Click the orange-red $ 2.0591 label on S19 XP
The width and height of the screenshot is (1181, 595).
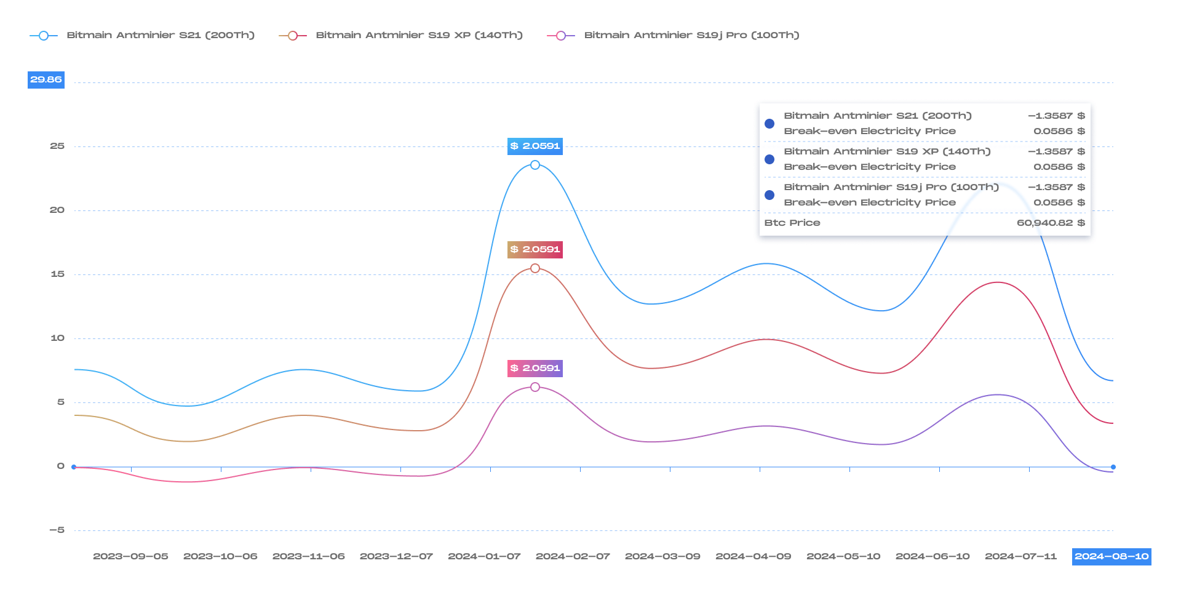click(535, 249)
